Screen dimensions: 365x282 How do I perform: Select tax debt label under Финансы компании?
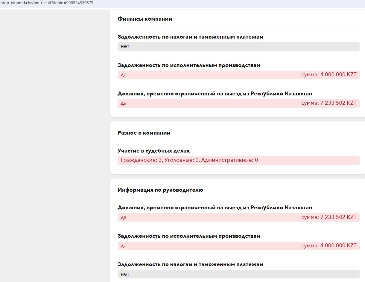click(190, 37)
